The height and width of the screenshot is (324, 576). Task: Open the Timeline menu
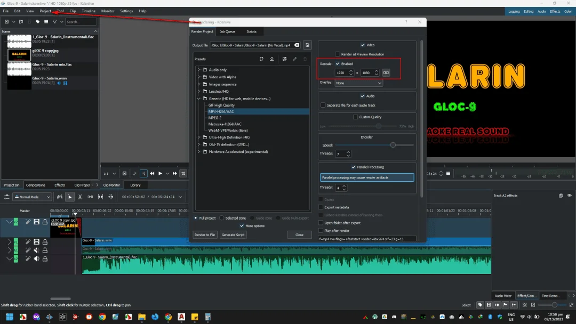[89, 11]
